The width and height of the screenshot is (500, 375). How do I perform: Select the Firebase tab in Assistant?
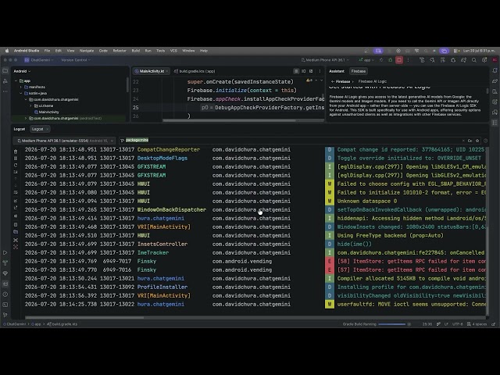(359, 71)
